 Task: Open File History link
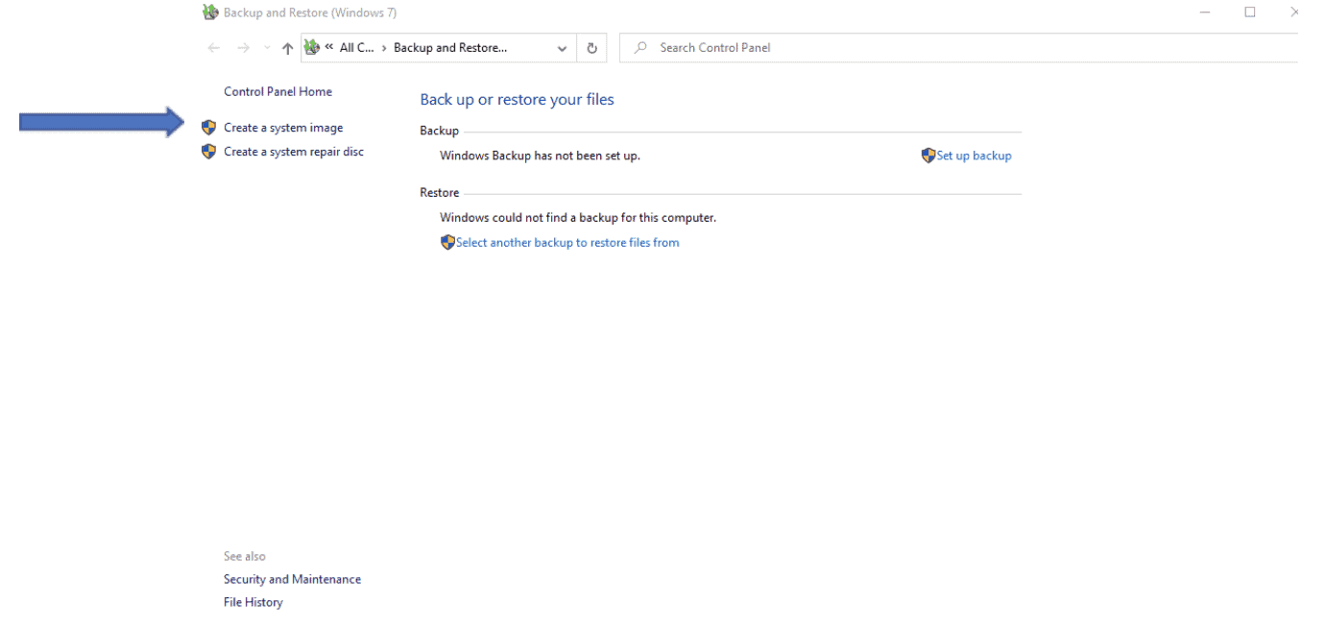coord(253,603)
